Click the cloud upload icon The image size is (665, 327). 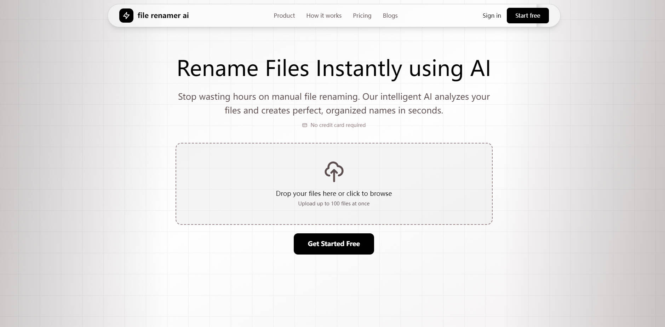[333, 172]
